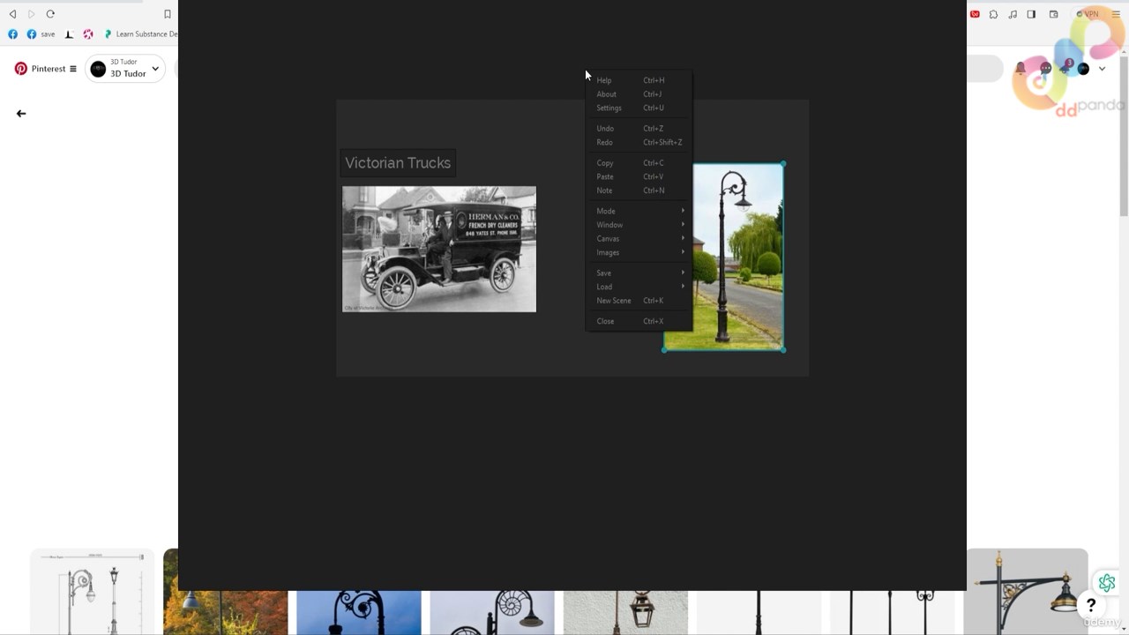1129x635 pixels.
Task: Expand the Save submenu
Action: [x=639, y=273]
